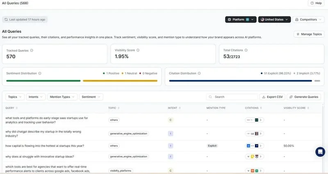Viewport: 328px width, 174px height.
Task: Click the refresh icon beside Last updated
Action: pyautogui.click(x=6, y=19)
